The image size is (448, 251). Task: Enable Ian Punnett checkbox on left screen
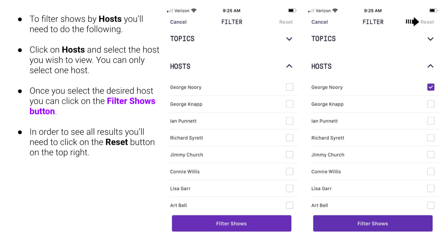coord(290,121)
